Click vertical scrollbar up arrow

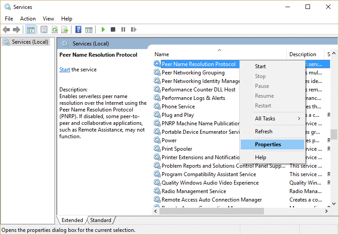[334, 53]
